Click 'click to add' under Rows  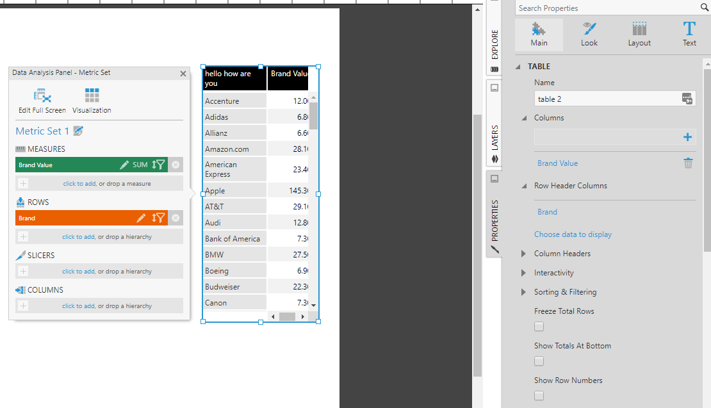[x=78, y=236]
